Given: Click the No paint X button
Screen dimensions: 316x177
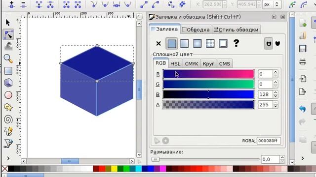Looking at the screenshot, I should [158, 43].
